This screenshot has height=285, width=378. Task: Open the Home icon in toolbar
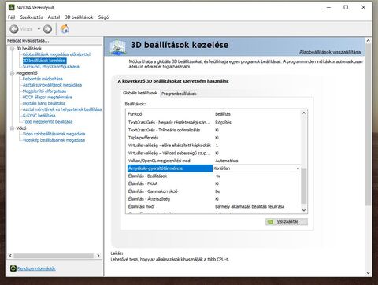tap(65, 29)
